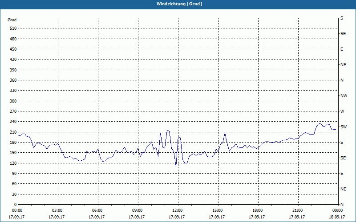Click the 18.09.17 date label
This screenshot has width=356, height=222.
337,217
